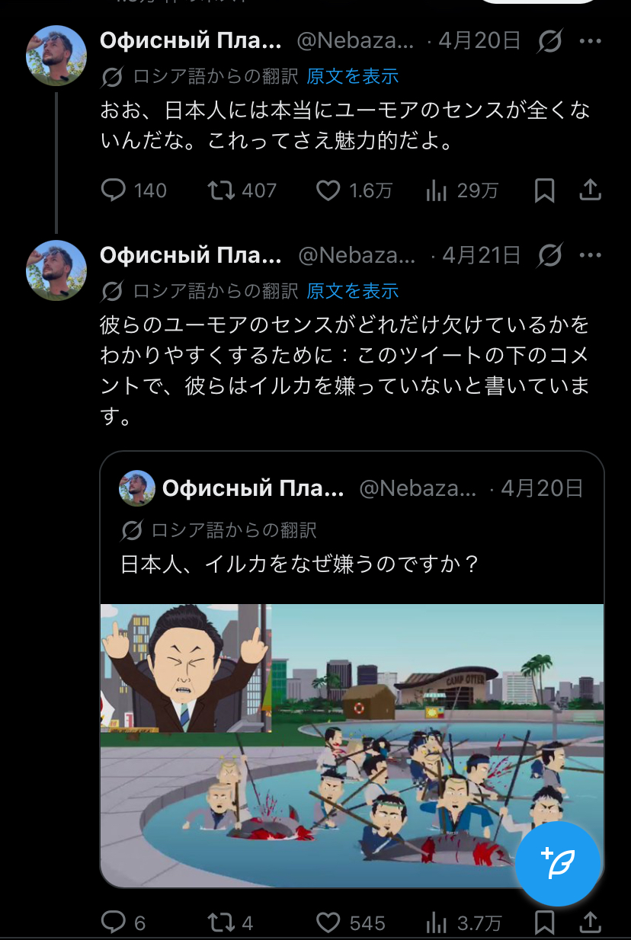View analytics of the 29万 views tweet
The height and width of the screenshot is (940, 631).
[437, 190]
